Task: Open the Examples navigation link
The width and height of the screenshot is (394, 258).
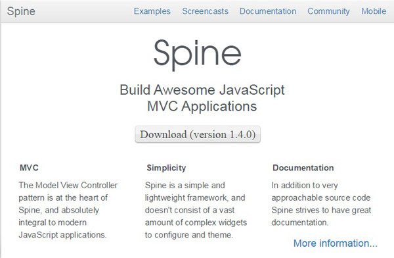Action: tap(152, 11)
